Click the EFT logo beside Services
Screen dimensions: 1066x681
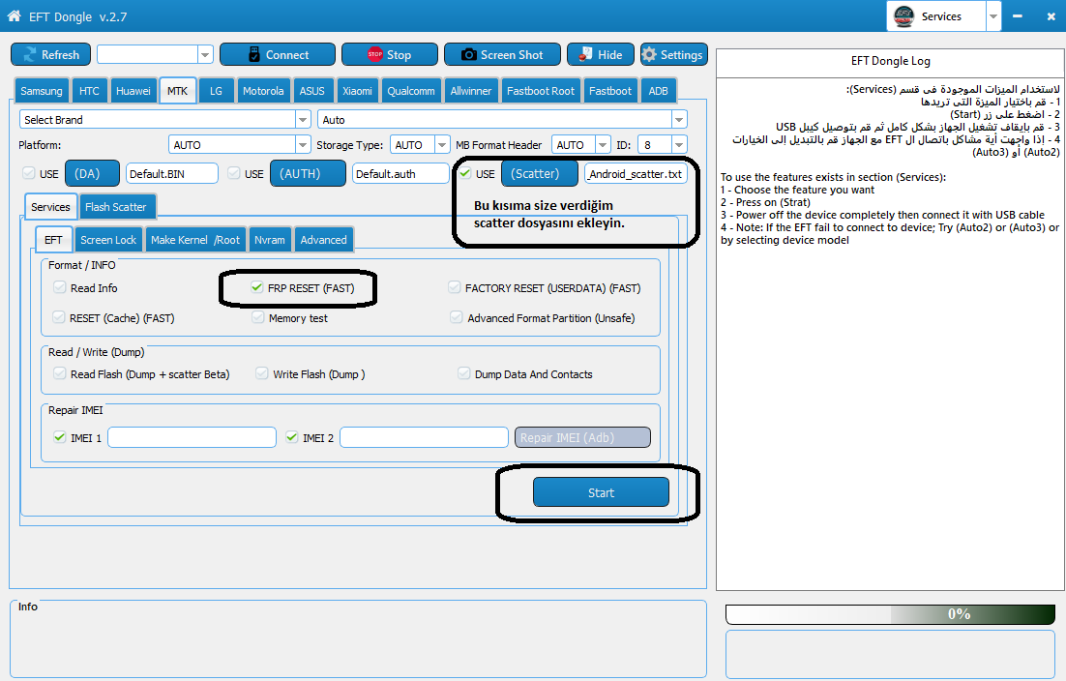pyautogui.click(x=903, y=16)
